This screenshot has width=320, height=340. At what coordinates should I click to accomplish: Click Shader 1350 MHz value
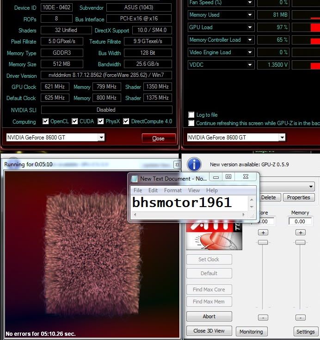[x=157, y=87]
